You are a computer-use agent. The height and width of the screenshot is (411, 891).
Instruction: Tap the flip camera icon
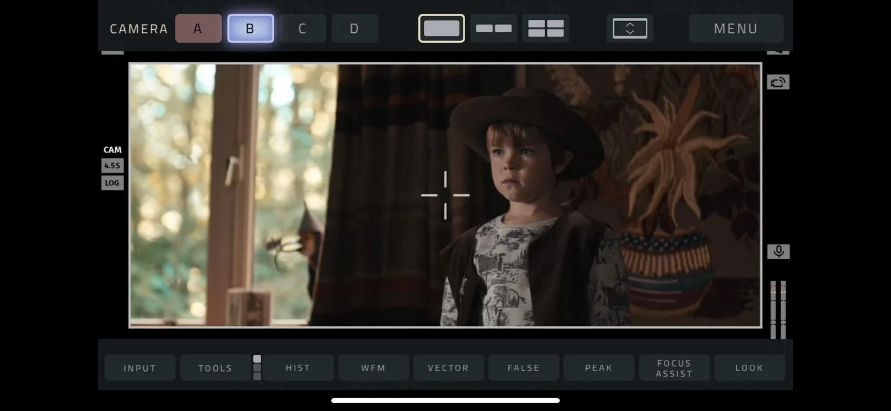(x=778, y=82)
